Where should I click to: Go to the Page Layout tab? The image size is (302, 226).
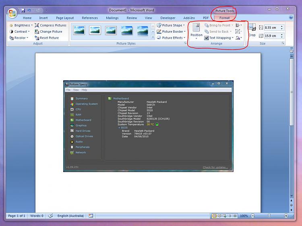65,18
